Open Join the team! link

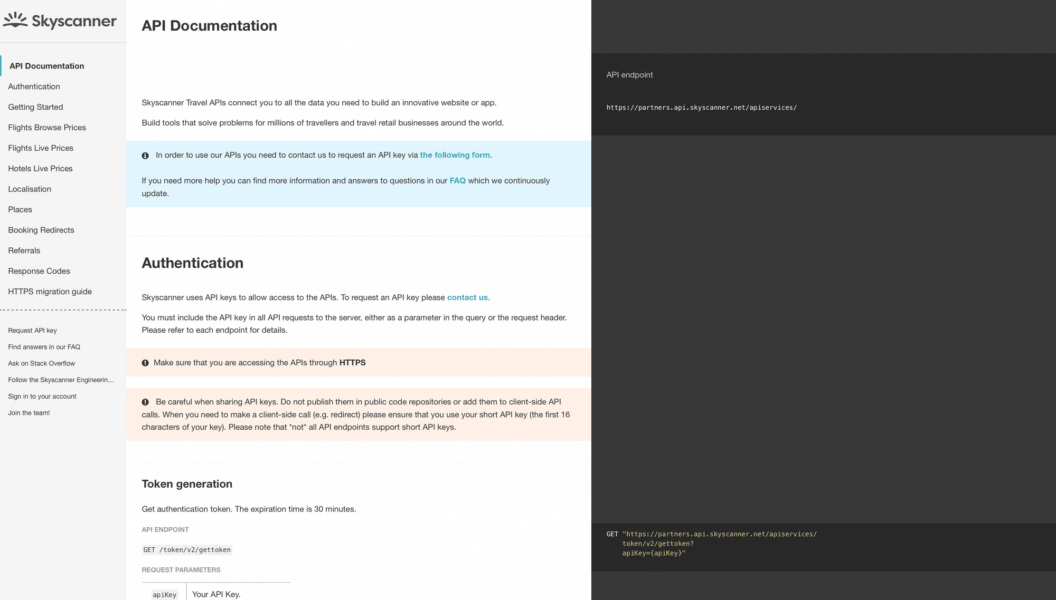pyautogui.click(x=29, y=413)
